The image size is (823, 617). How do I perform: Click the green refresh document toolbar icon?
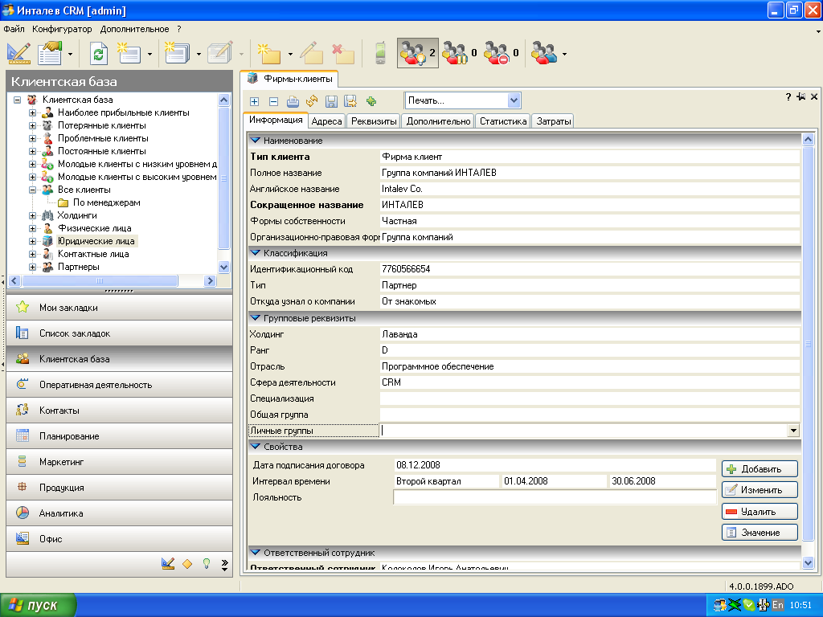(99, 54)
